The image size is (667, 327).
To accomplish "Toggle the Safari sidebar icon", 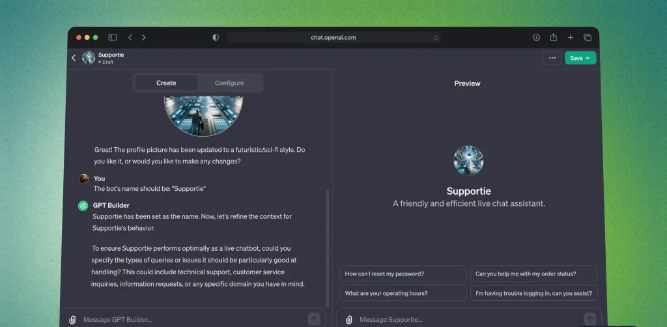I will pyautogui.click(x=113, y=38).
